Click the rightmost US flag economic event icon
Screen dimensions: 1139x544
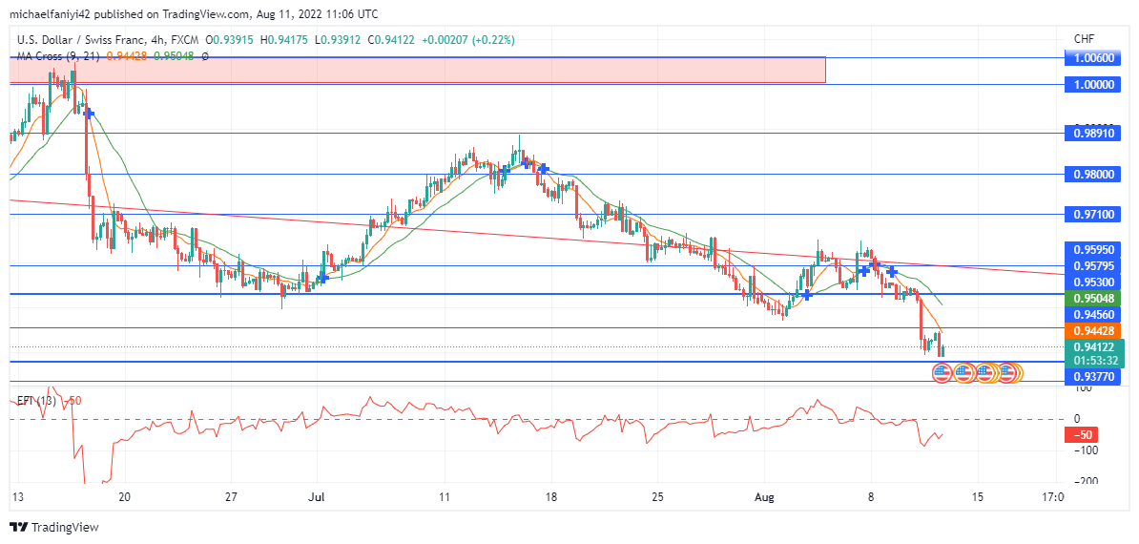coord(1006,373)
